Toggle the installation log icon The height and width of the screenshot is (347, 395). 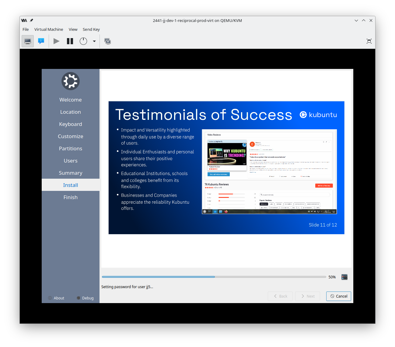pyautogui.click(x=344, y=277)
